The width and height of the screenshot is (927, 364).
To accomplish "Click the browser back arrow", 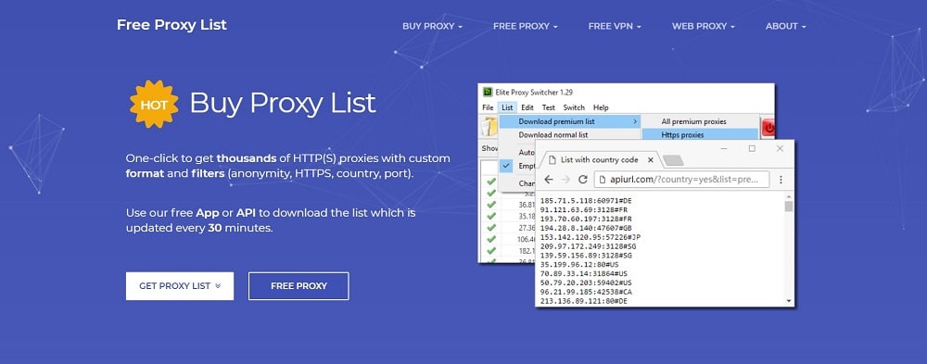I will pyautogui.click(x=549, y=179).
